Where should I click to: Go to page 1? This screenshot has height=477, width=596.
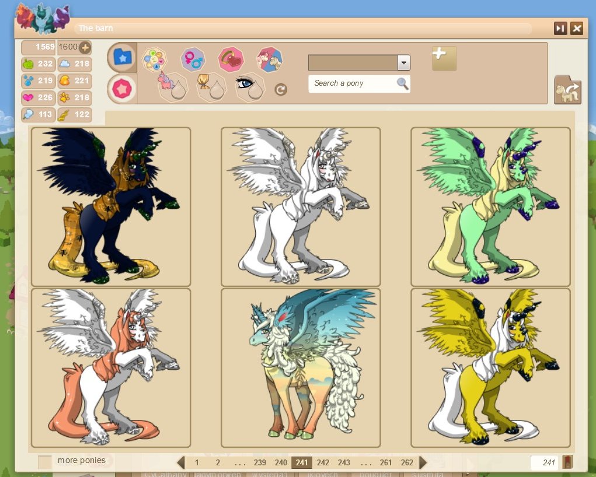[x=197, y=462]
